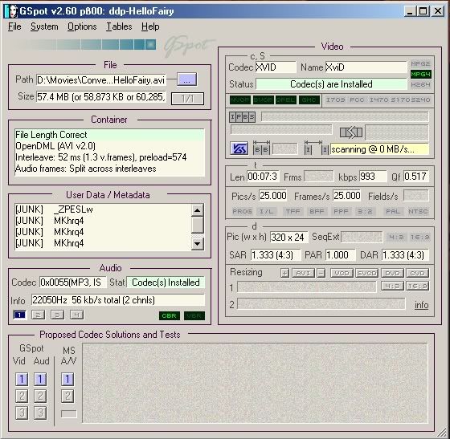
Task: Click the I/L interlaced indicator
Action: (x=267, y=212)
